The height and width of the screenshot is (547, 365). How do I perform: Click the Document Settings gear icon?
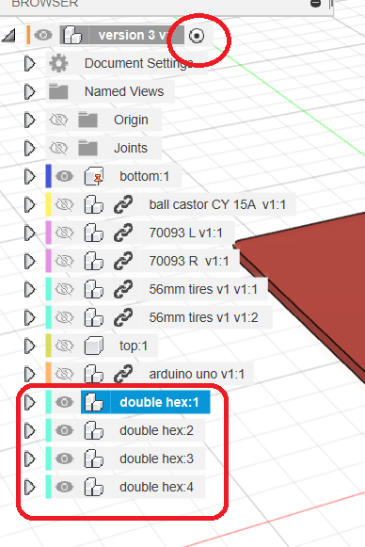pos(58,63)
